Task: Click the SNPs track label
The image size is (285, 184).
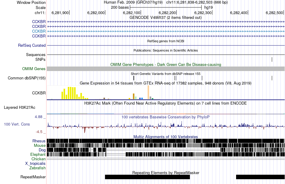Action: click(x=40, y=59)
